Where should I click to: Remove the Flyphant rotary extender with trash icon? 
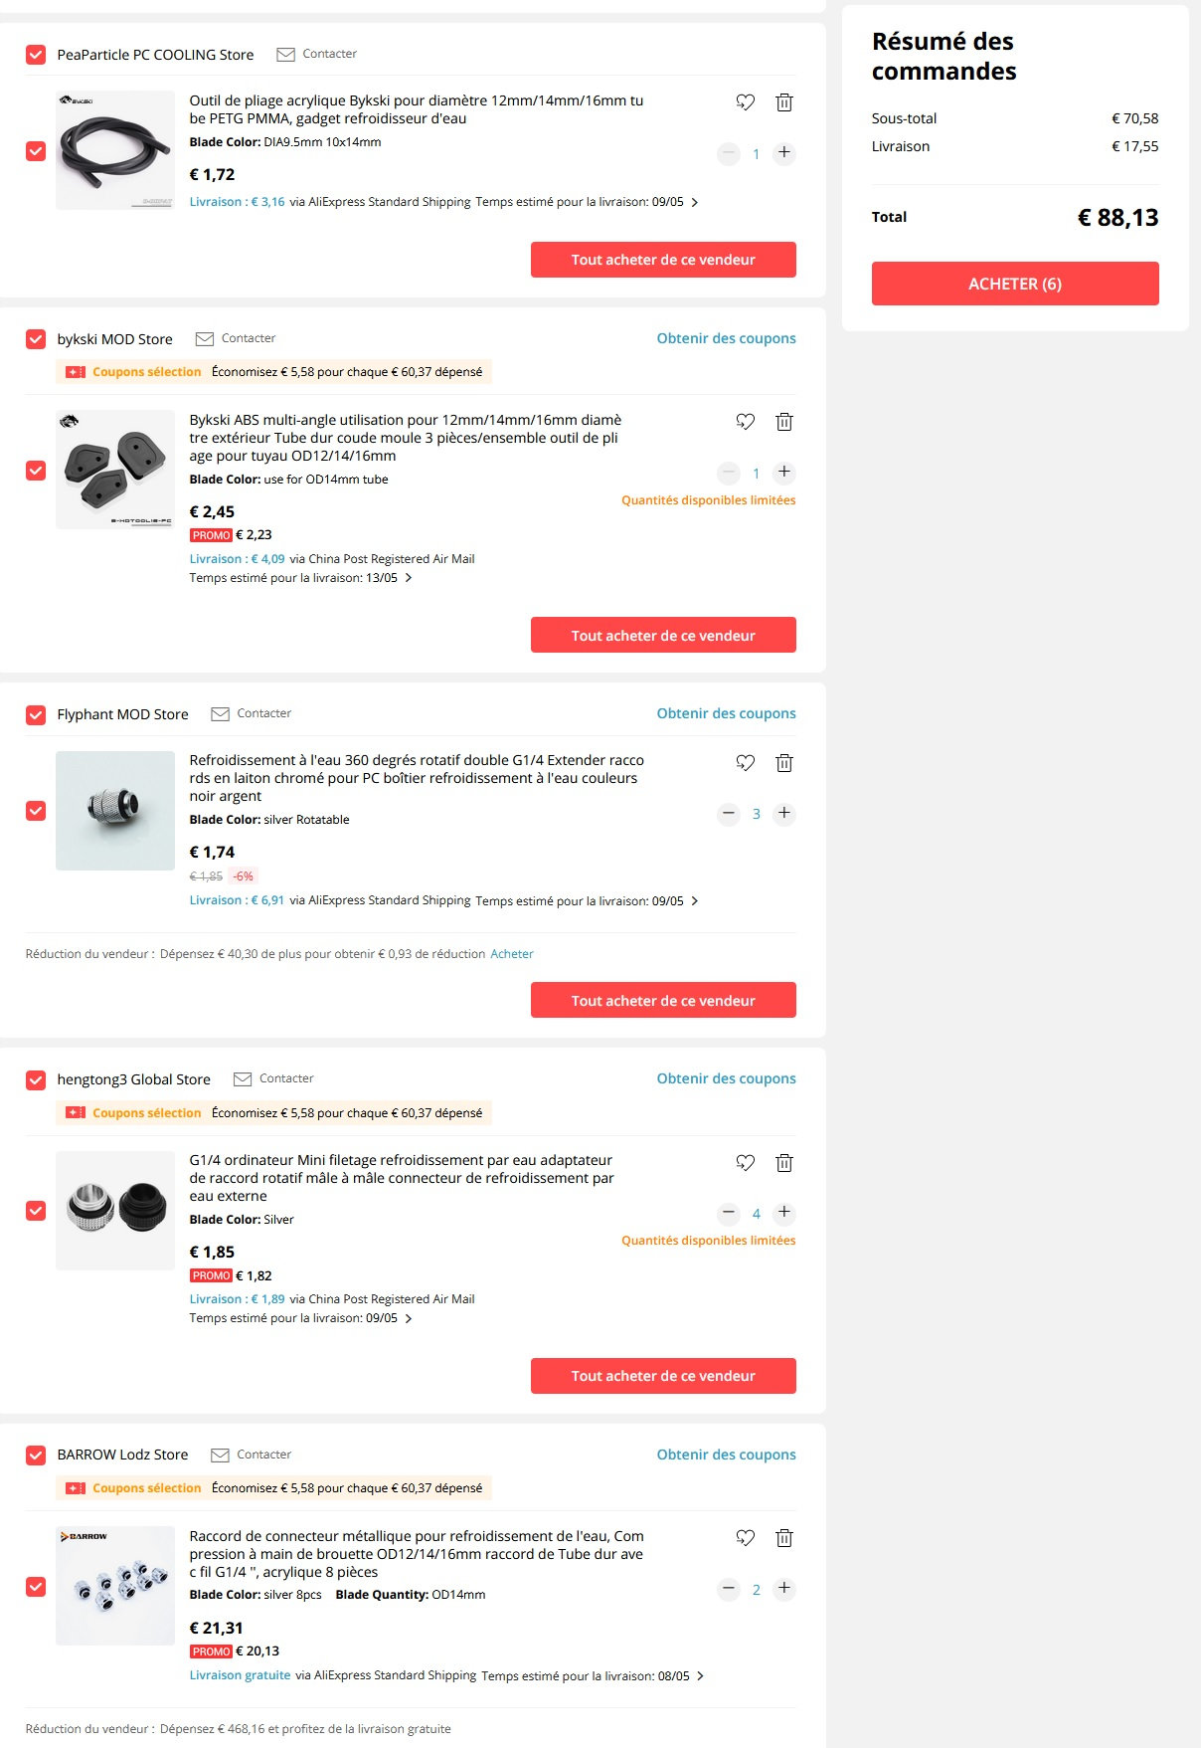pos(783,763)
